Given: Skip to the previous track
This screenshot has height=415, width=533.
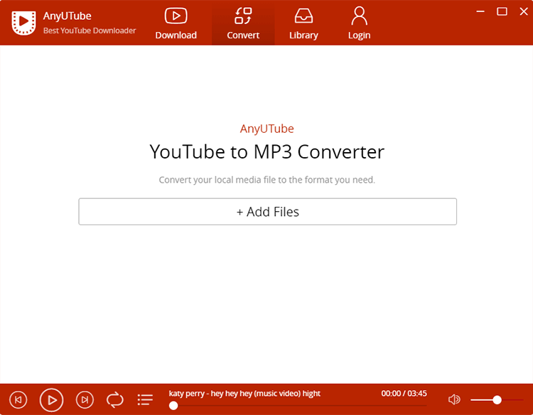Looking at the screenshot, I should point(18,399).
